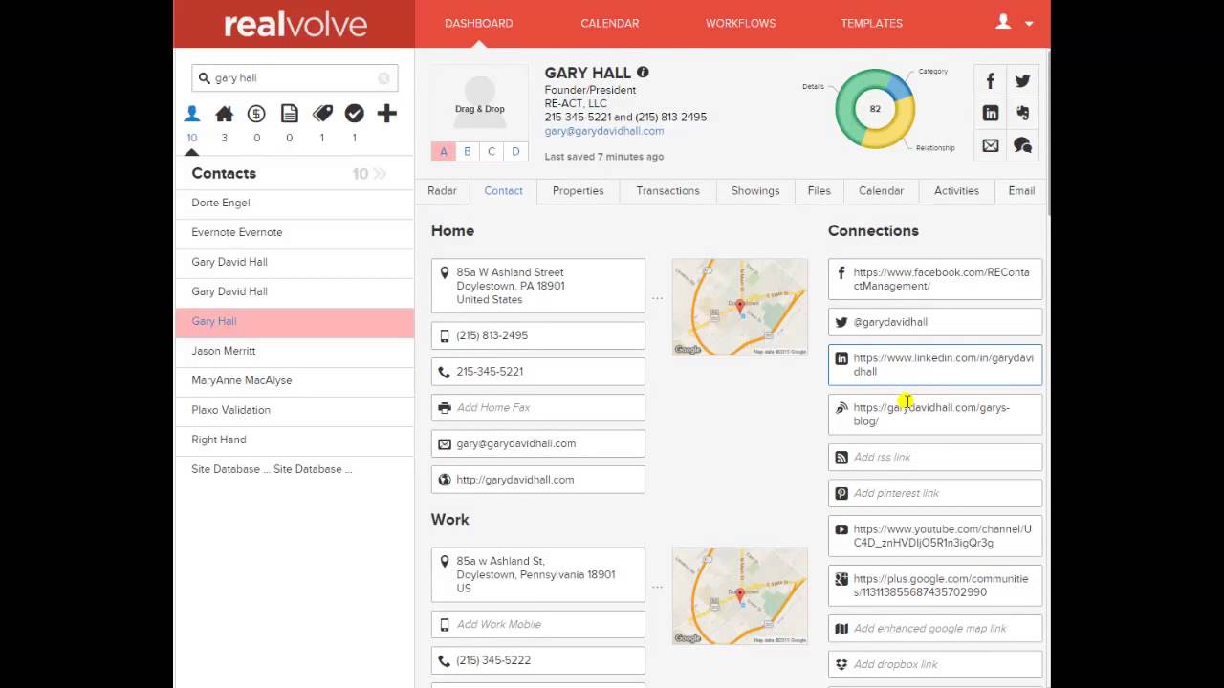Screen dimensions: 1224x688
Task: Go to TEMPLATES in top navigation
Action: pos(872,23)
